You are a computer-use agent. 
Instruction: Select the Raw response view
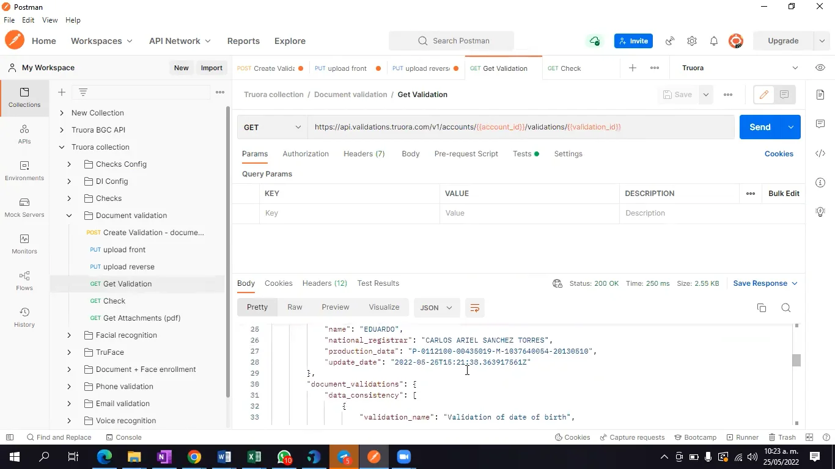[x=295, y=307]
